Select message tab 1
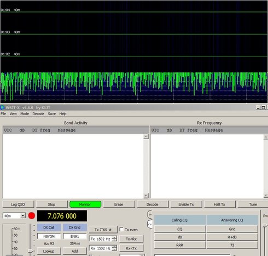This screenshot has height=256, width=268. [150, 215]
